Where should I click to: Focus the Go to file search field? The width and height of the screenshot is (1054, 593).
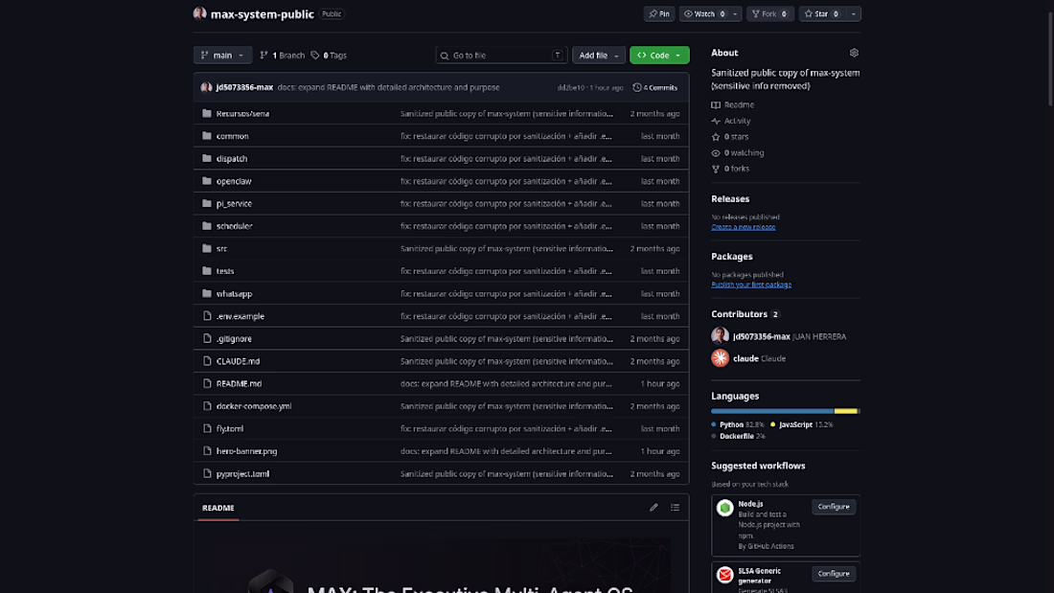[x=501, y=56]
